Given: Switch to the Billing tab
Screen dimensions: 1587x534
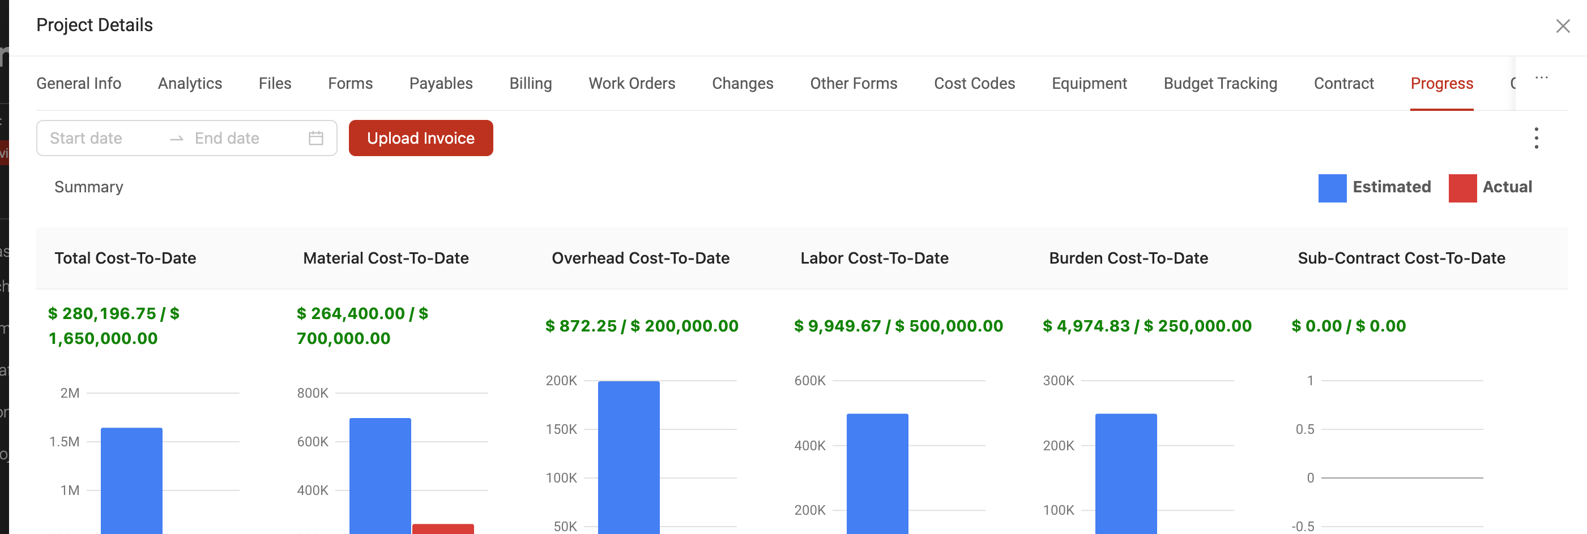Looking at the screenshot, I should [531, 83].
